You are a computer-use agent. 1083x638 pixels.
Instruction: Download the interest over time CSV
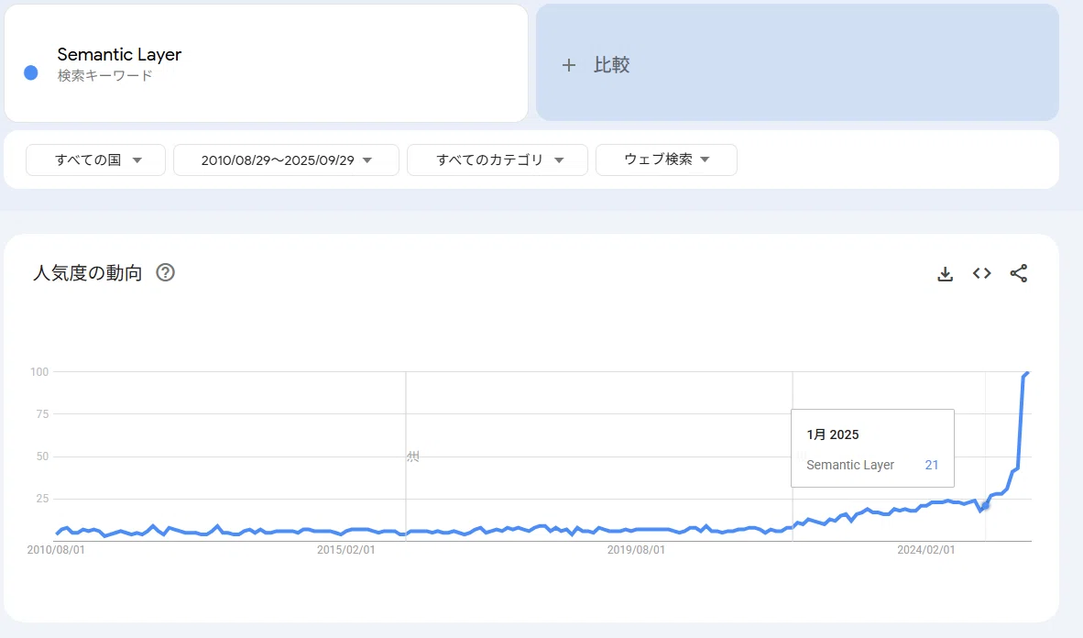[945, 274]
